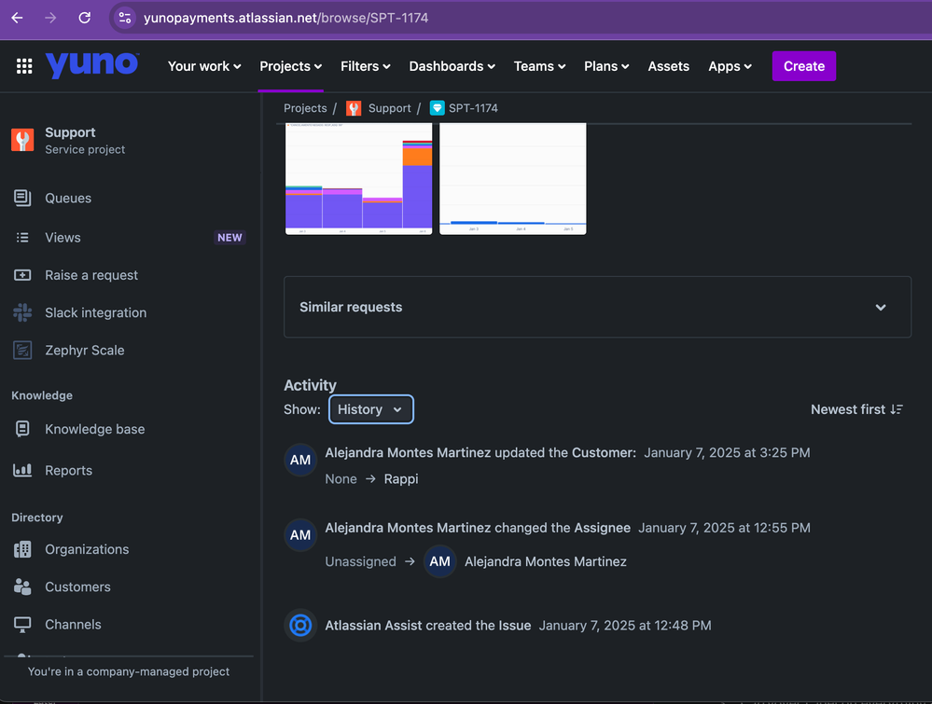This screenshot has width=932, height=704.
Task: Go back with browser back arrow
Action: [x=17, y=18]
